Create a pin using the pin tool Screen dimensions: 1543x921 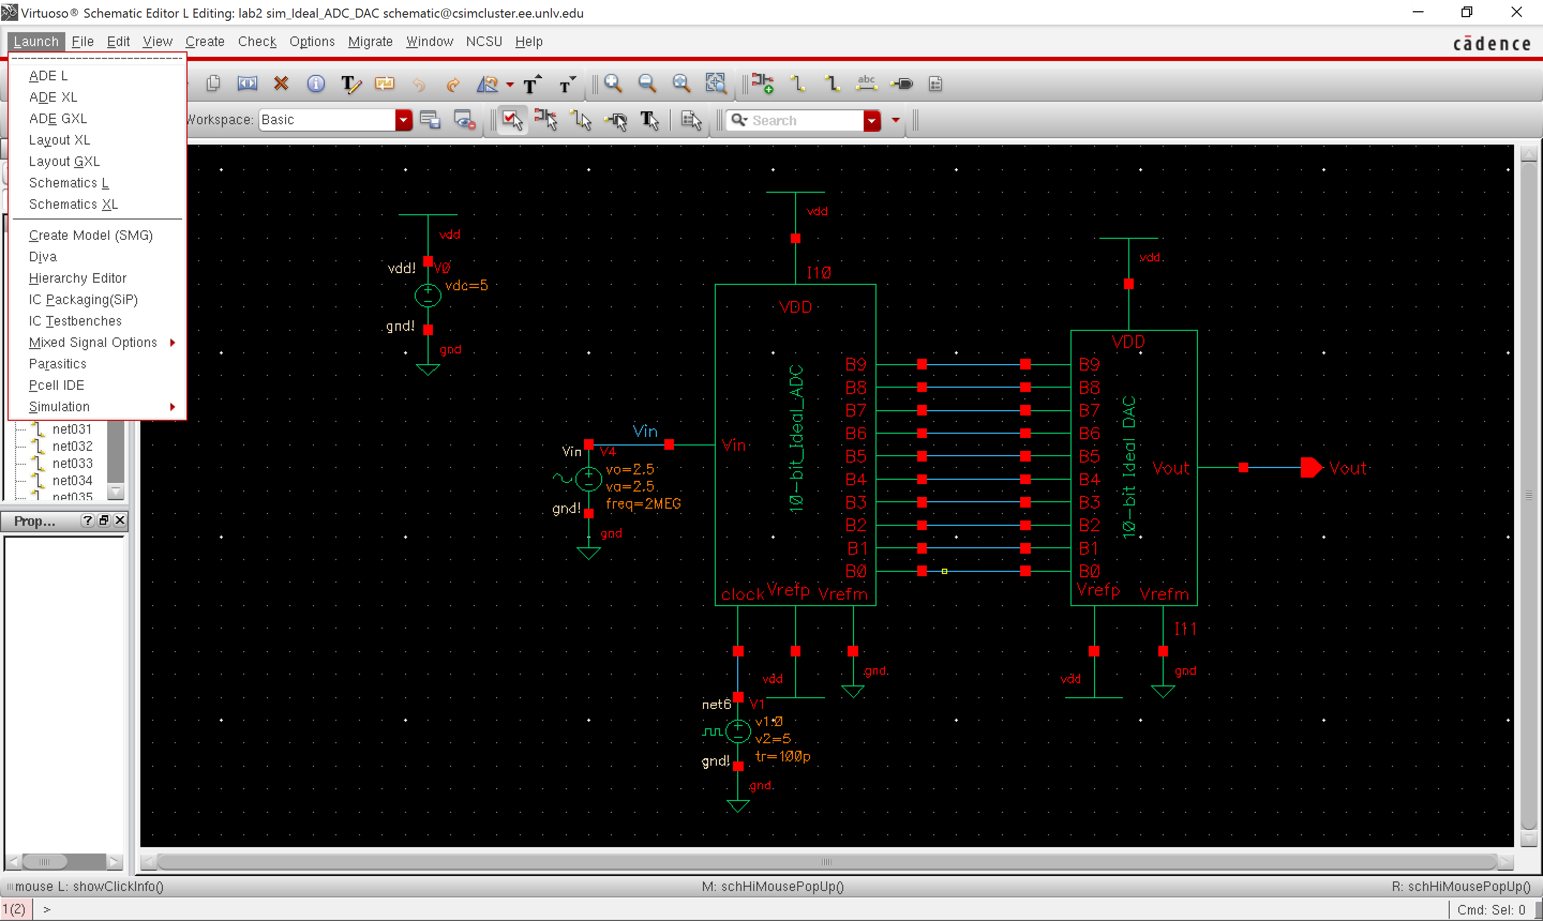click(x=902, y=82)
